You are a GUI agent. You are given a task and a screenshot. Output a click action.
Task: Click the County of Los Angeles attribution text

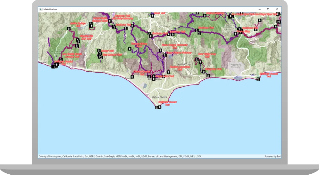coord(50,156)
